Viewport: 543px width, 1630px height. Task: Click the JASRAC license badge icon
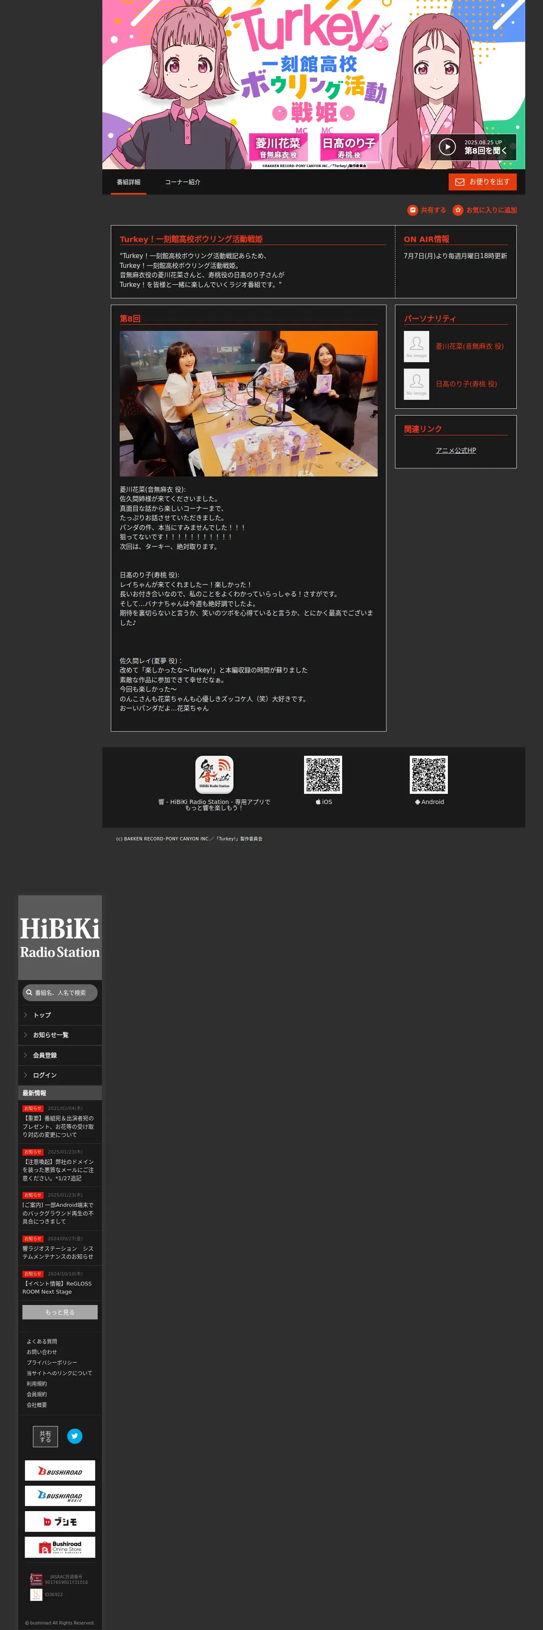click(36, 1579)
